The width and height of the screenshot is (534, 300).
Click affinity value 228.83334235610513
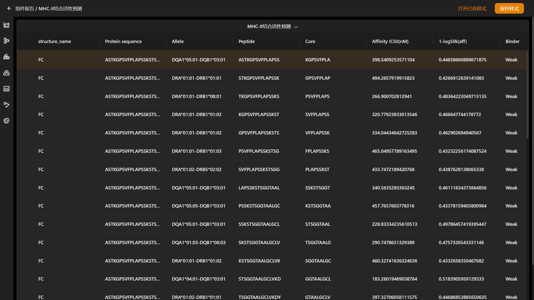[x=394, y=224]
